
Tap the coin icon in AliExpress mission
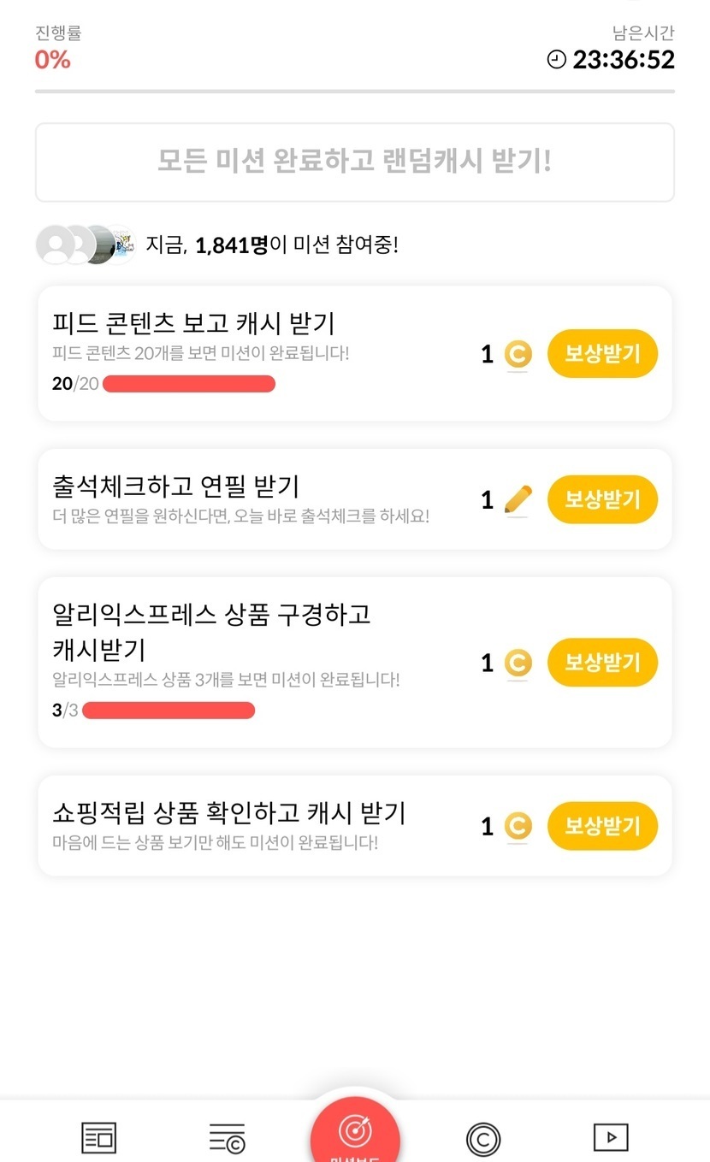tap(518, 663)
